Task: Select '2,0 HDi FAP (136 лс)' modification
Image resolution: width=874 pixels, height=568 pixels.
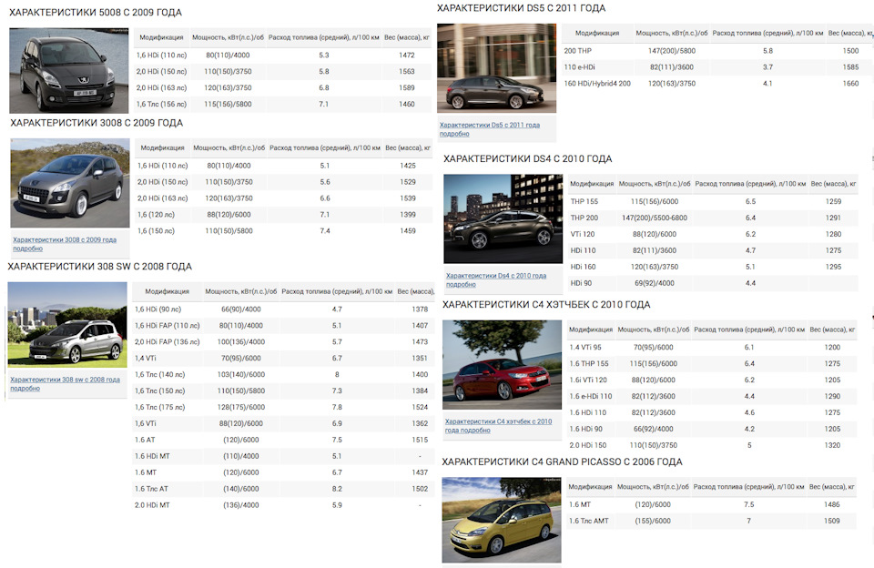Action: [x=168, y=341]
